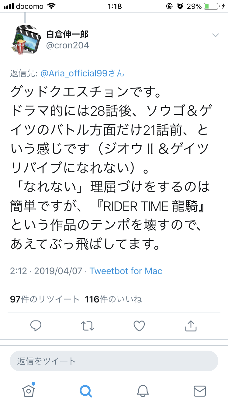Screen dimensions: 228x406
Task: Open the Notifications bell tab
Action: click(143, 390)
